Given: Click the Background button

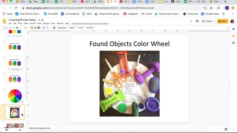Looking at the screenshot, I should pos(62,28).
